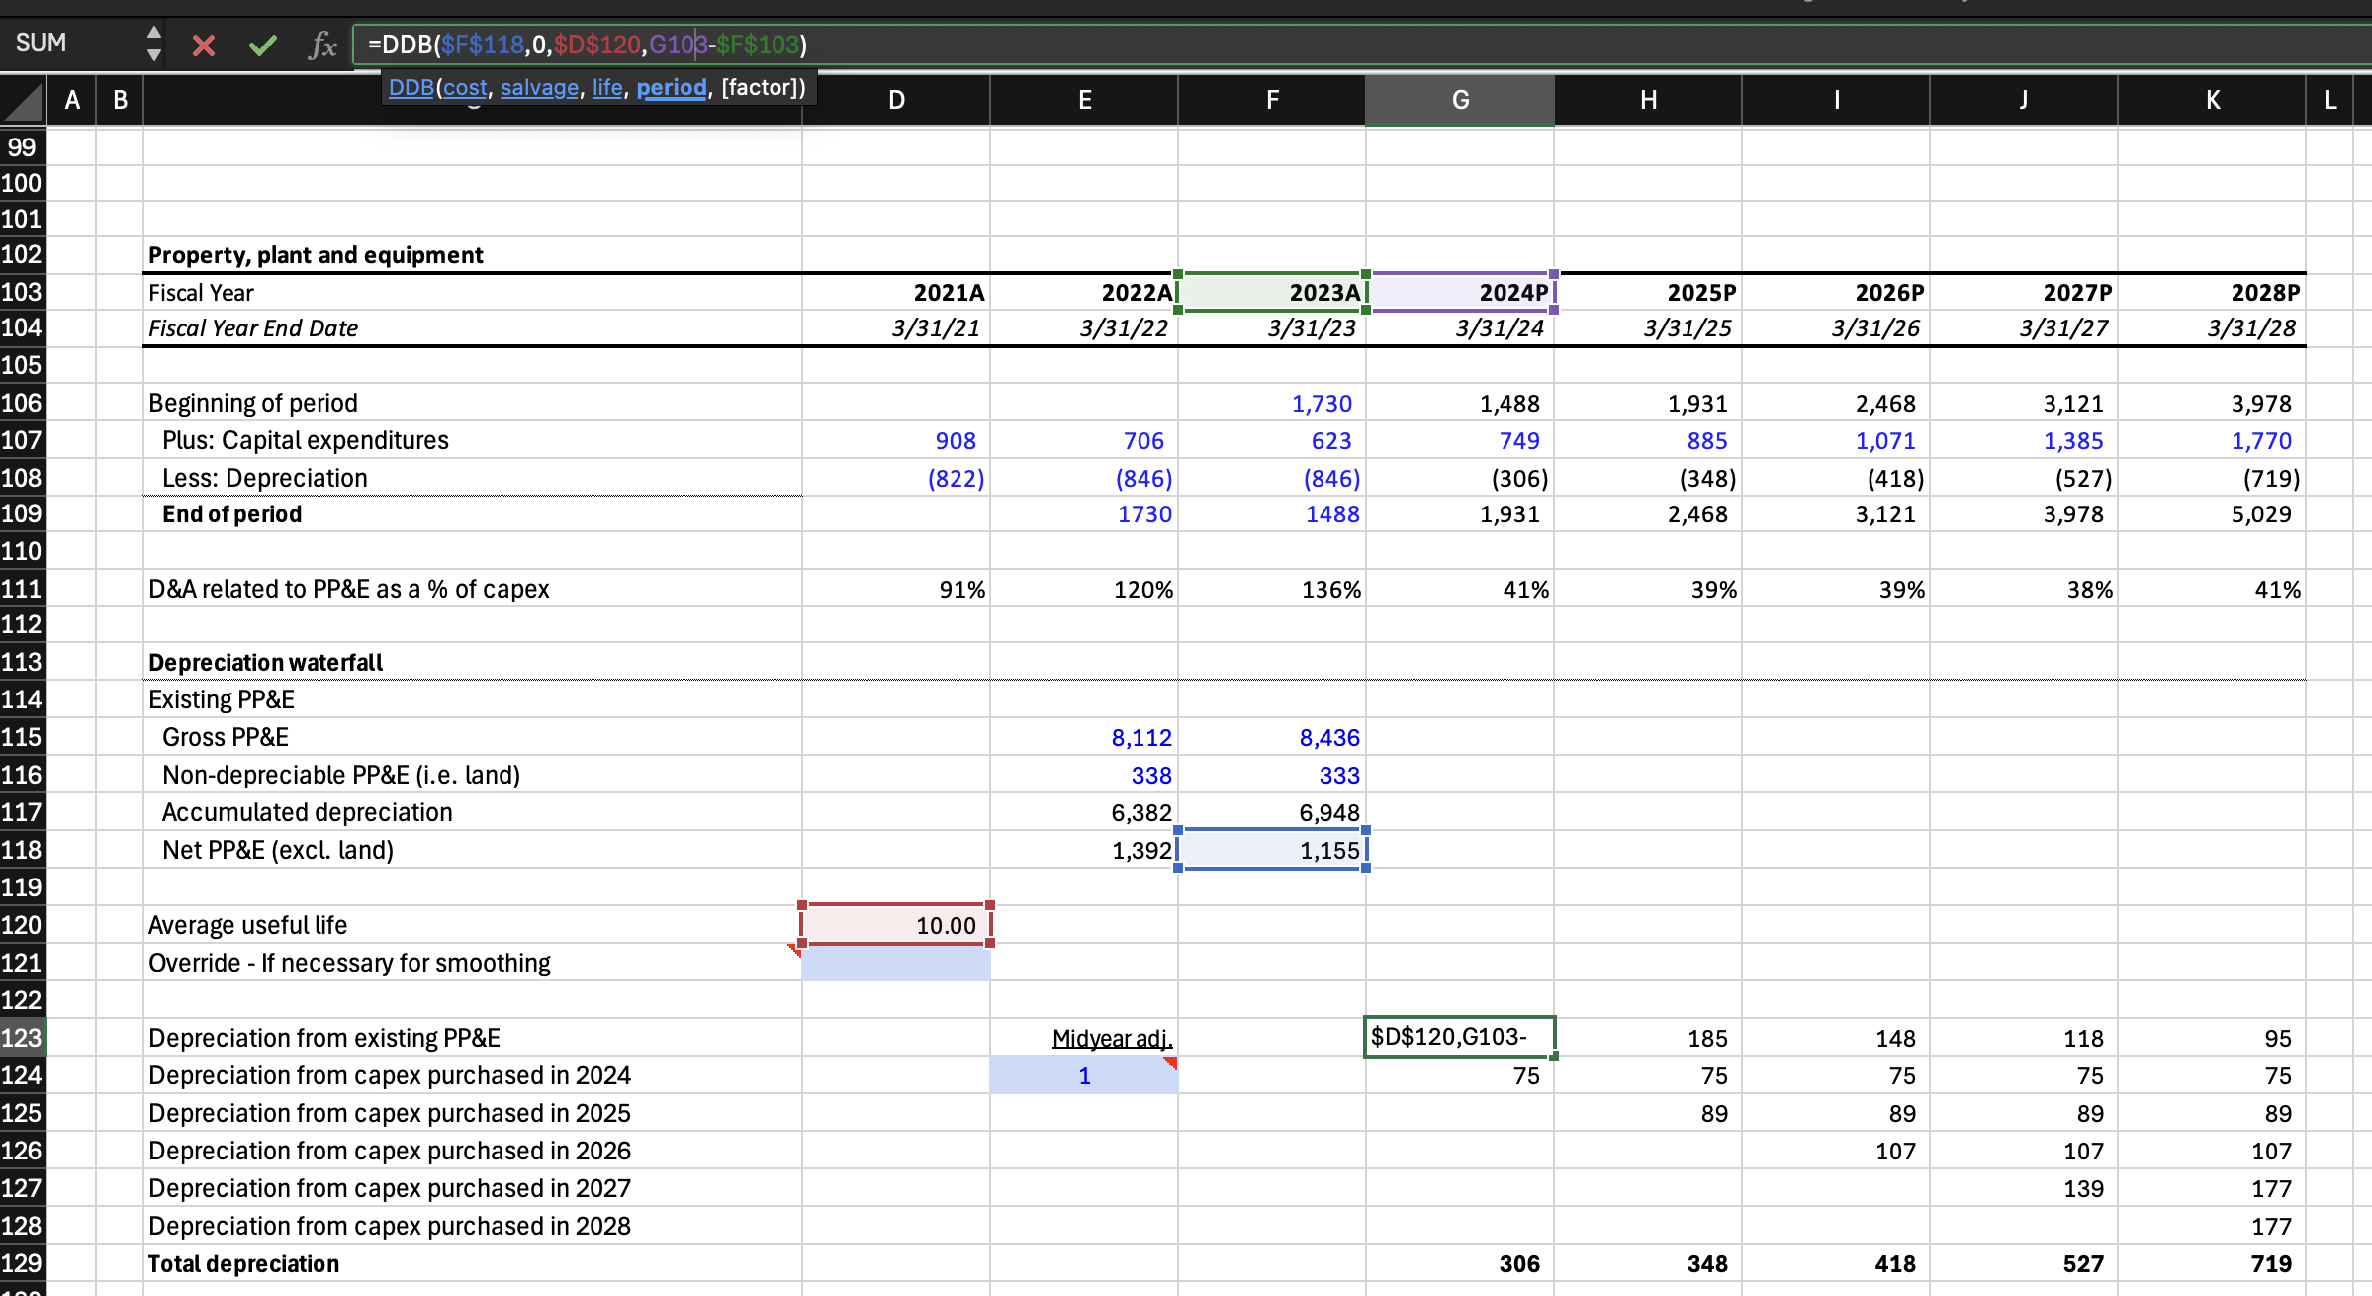The image size is (2372, 1296).
Task: Select the life argument in the tooltip
Action: point(607,87)
